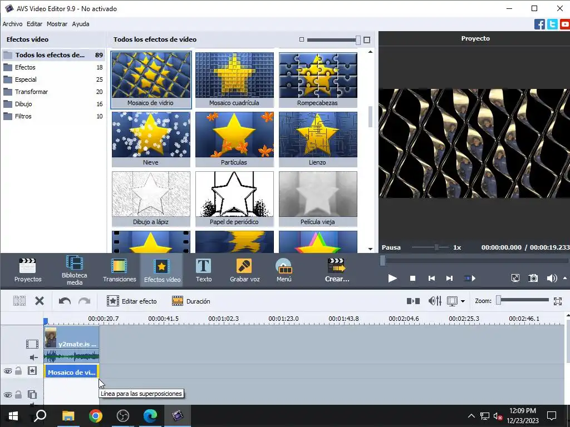Open the Texto tool

[x=204, y=270]
